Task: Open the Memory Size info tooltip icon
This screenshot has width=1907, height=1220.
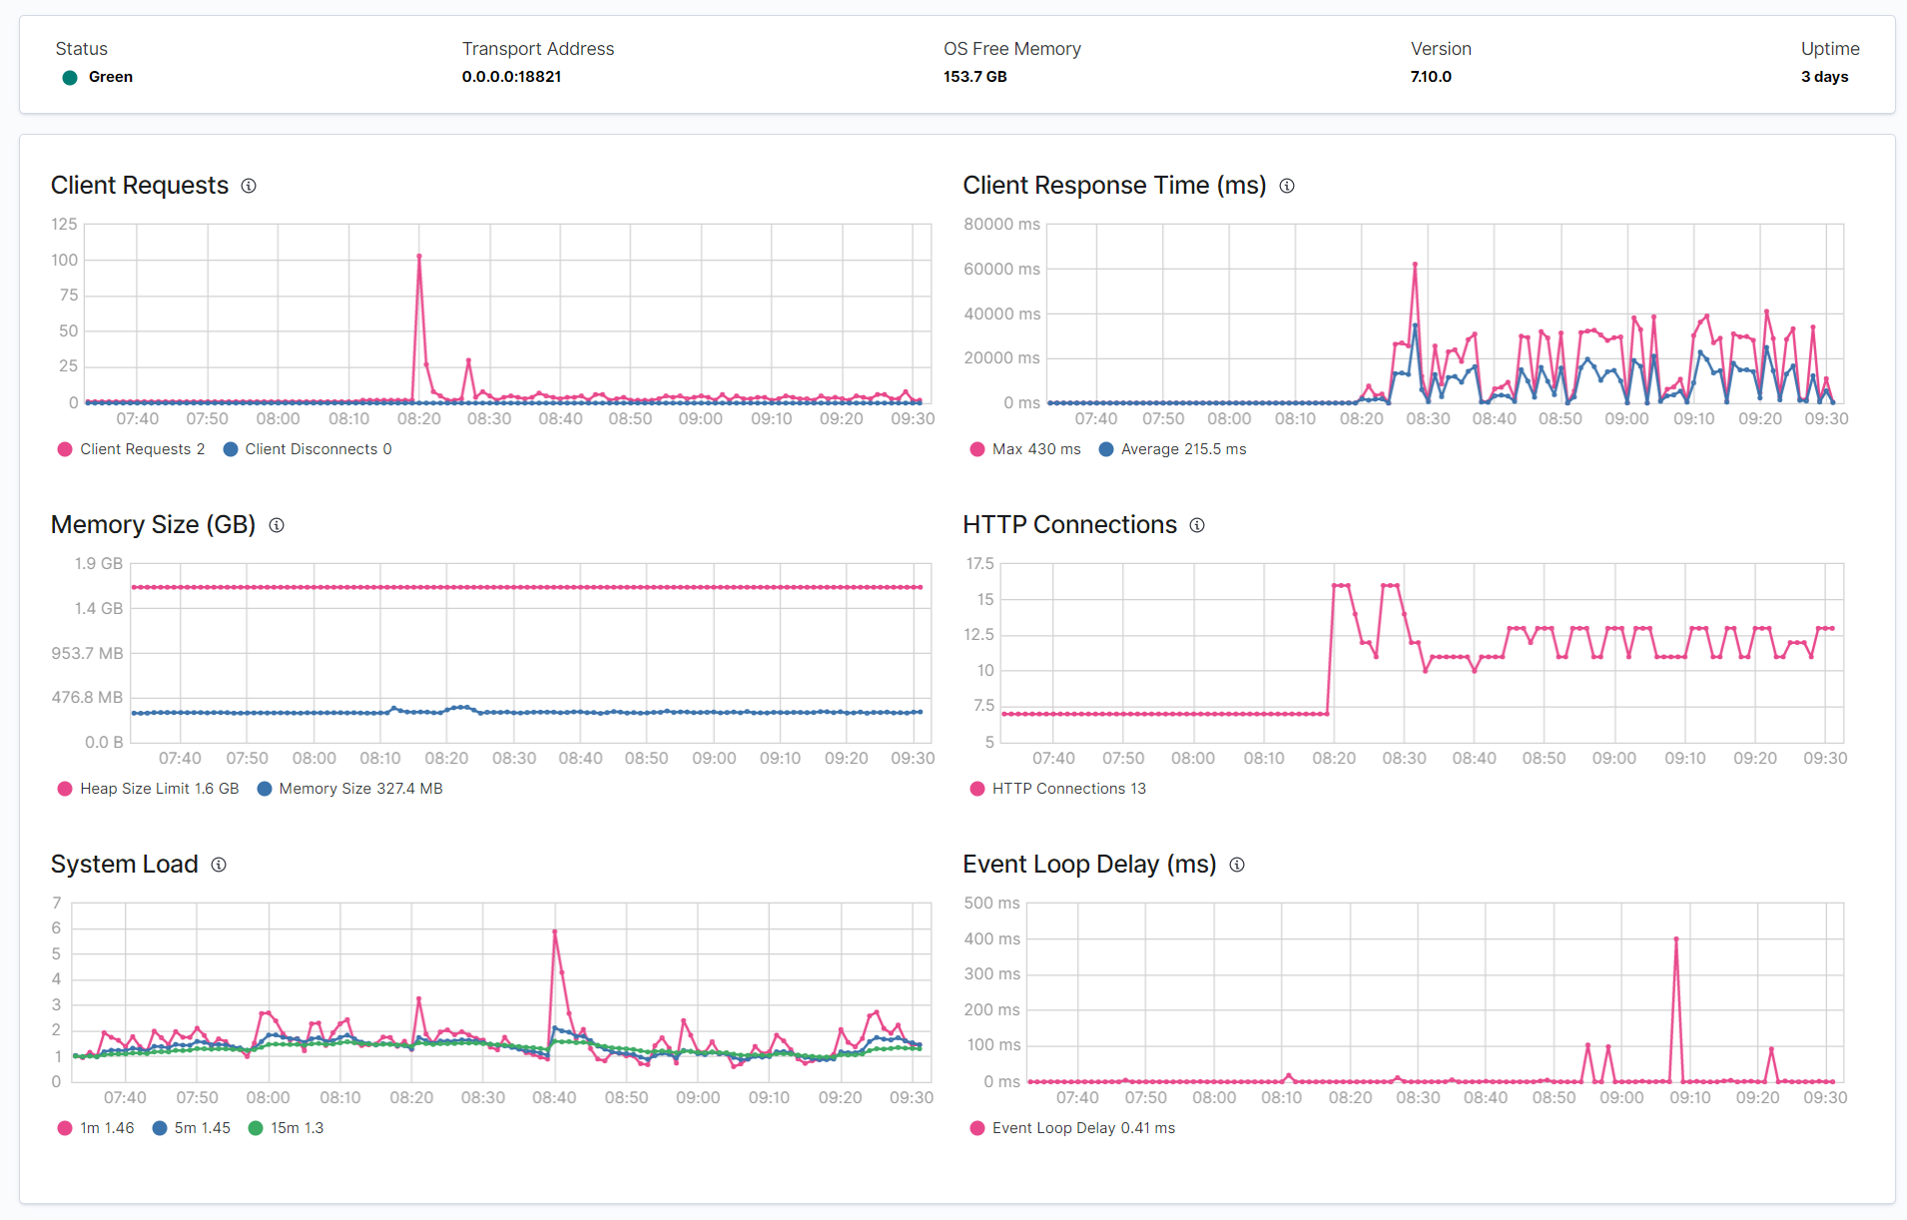Action: (277, 525)
